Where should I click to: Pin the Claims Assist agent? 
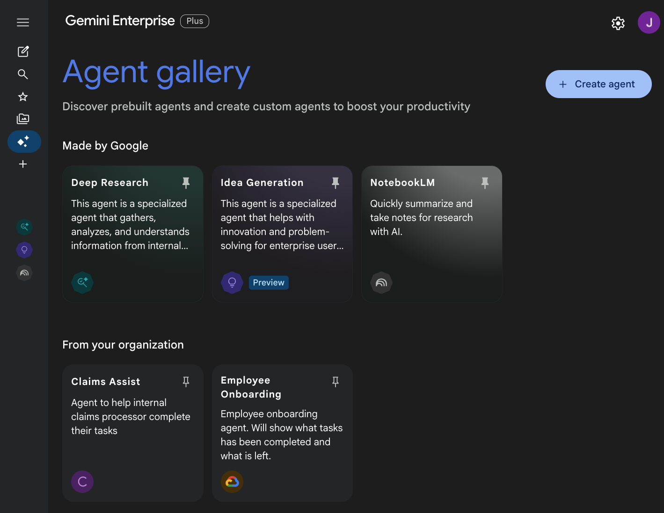pos(186,382)
